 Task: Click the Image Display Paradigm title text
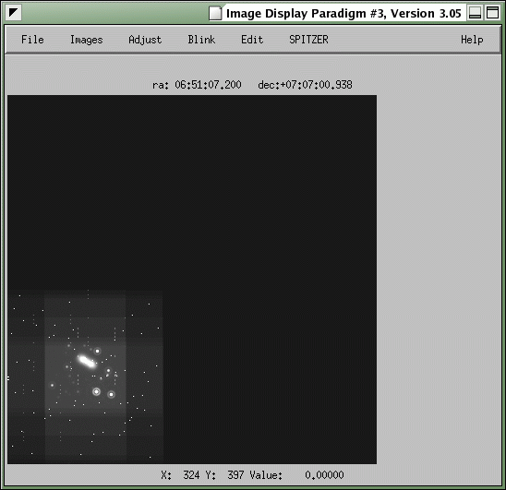coord(343,13)
